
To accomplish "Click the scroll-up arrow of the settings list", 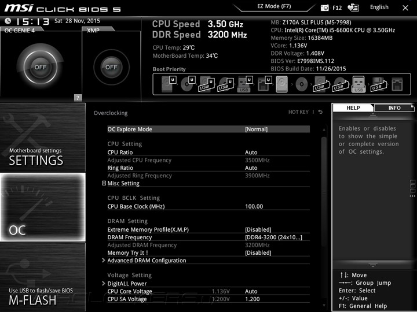I will (324, 130).
